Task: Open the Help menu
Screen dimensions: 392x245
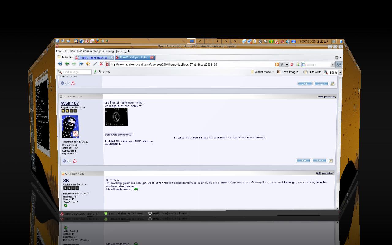Action: [x=127, y=51]
